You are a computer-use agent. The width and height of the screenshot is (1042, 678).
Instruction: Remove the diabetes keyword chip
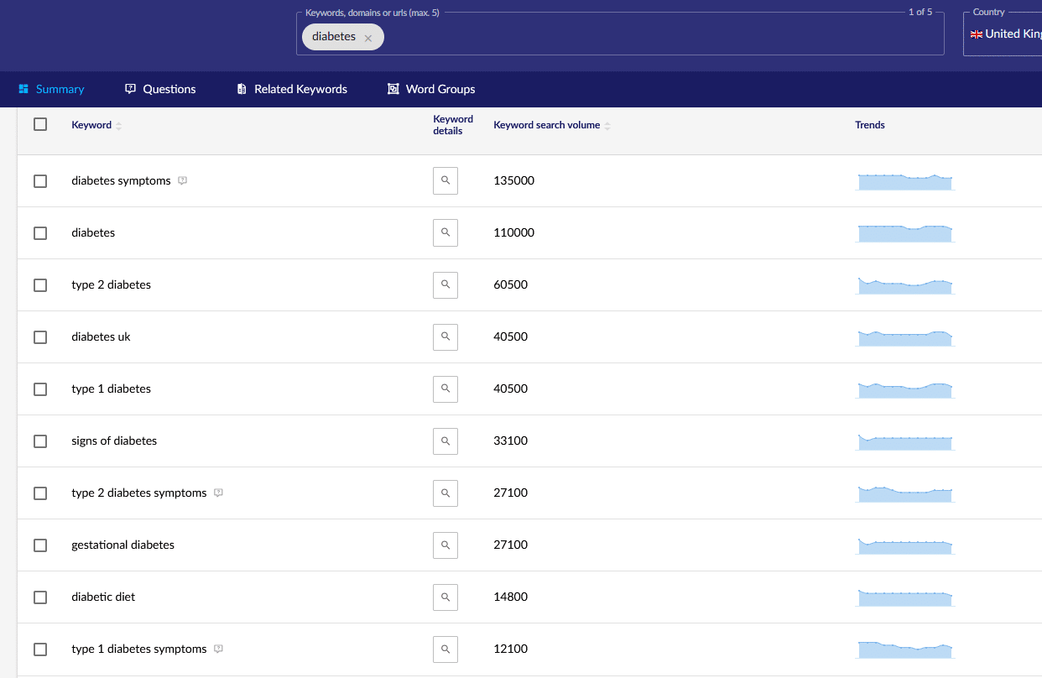[x=368, y=38]
